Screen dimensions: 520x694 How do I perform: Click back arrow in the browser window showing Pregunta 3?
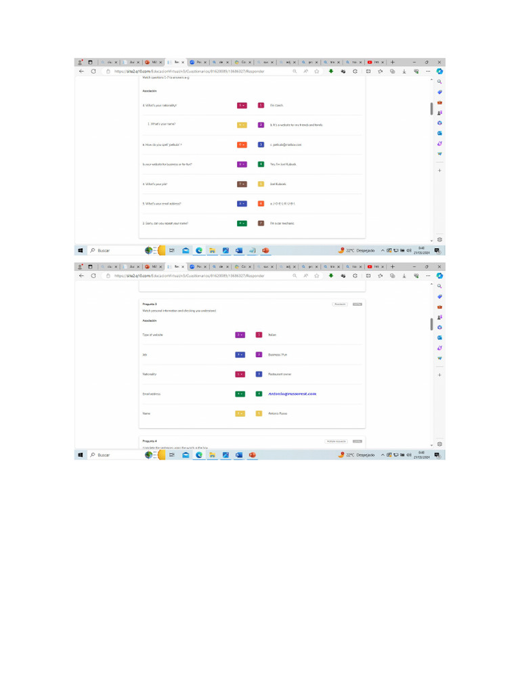click(x=81, y=276)
